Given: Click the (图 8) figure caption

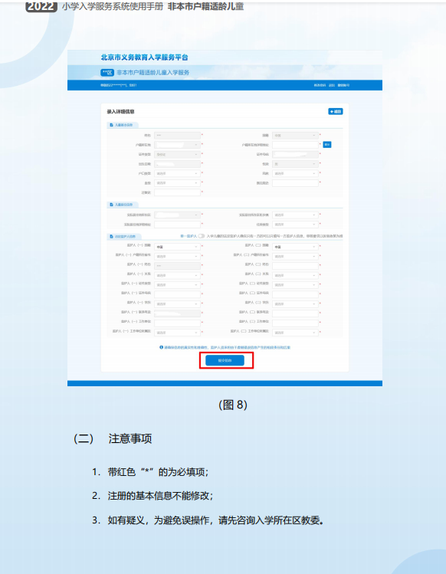Looking at the screenshot, I should [233, 405].
